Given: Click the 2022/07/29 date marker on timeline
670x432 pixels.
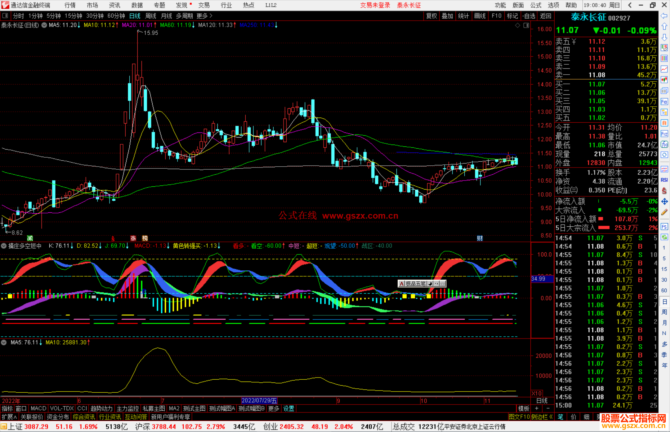Looking at the screenshot, I should click(x=259, y=401).
